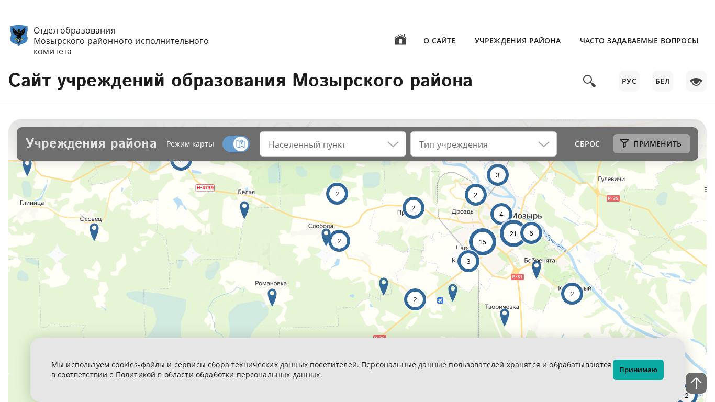Click the map pin near Осовец
Screen dimensions: 715x402
click(94, 231)
